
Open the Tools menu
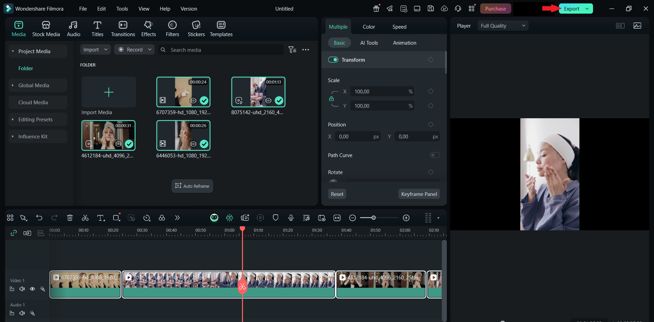point(122,9)
